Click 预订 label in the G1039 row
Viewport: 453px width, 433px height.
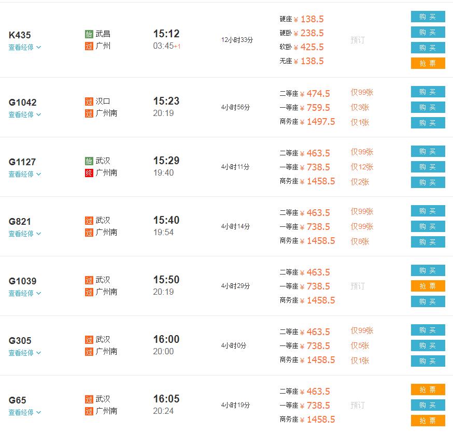tap(358, 286)
